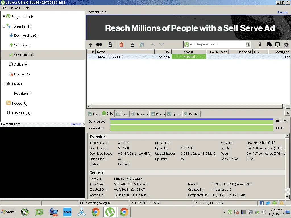Select Inactive (1) in the sidebar
The height and width of the screenshot is (218, 291).
[x=43, y=74]
